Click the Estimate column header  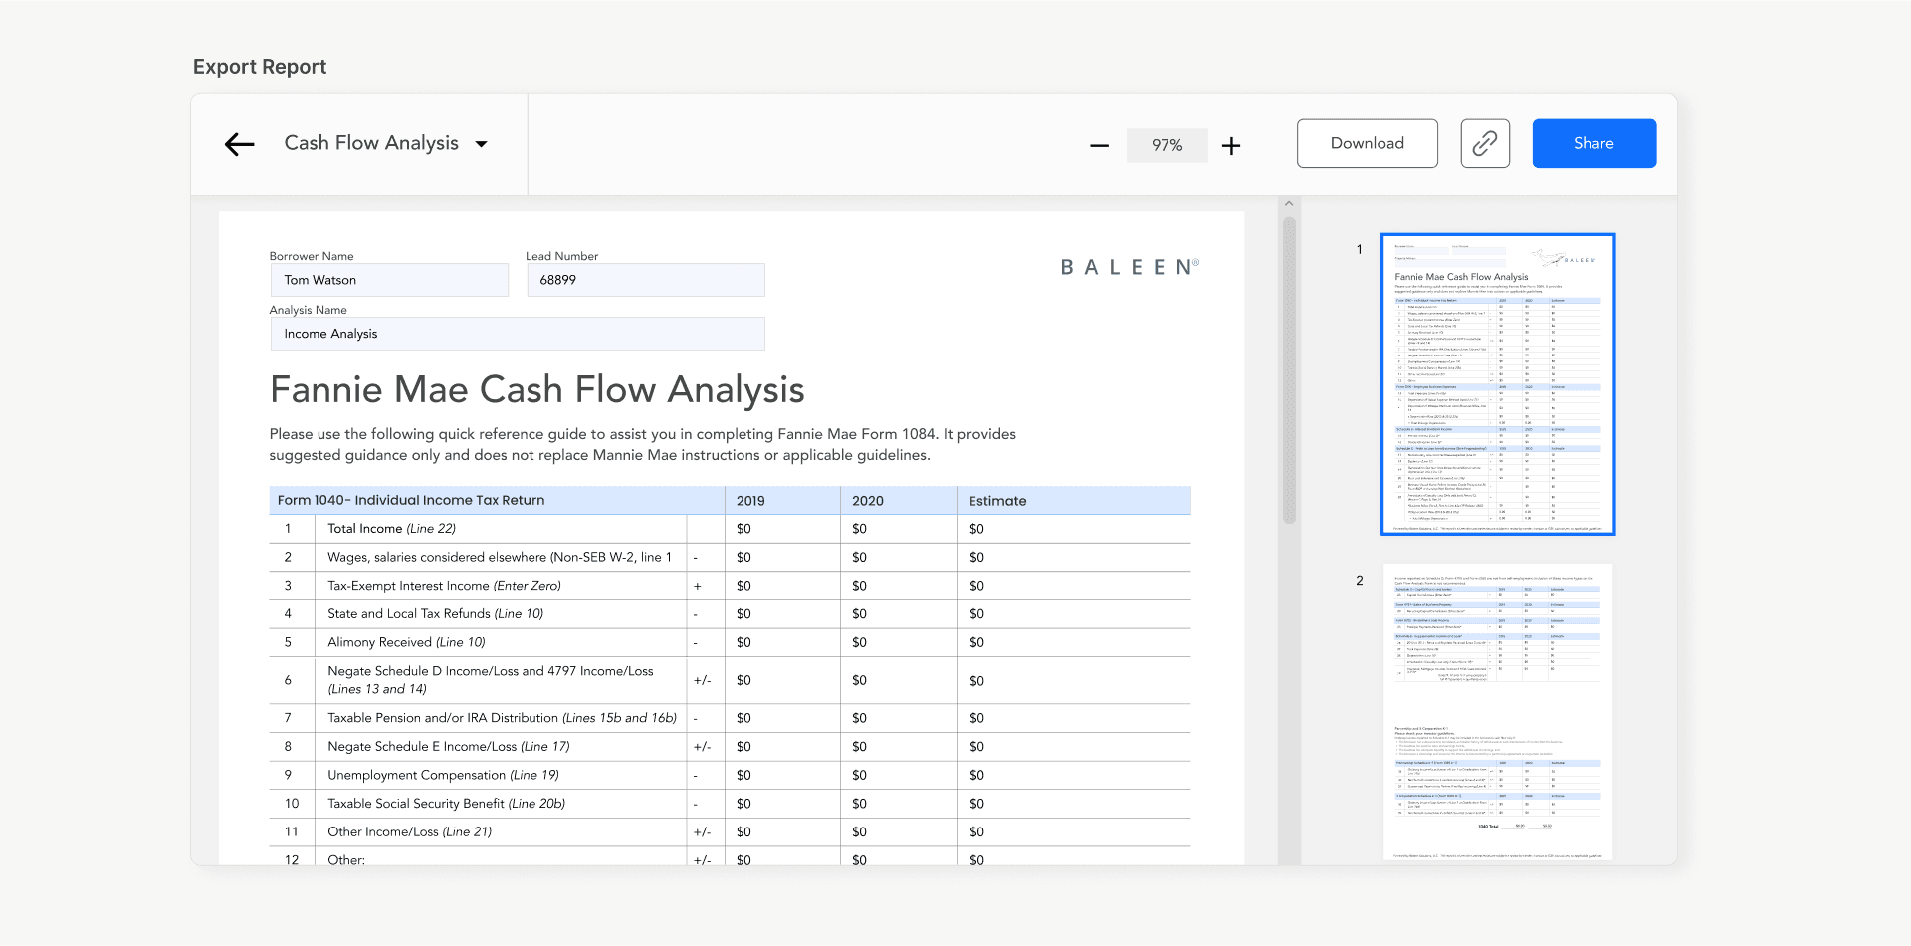[x=997, y=501]
